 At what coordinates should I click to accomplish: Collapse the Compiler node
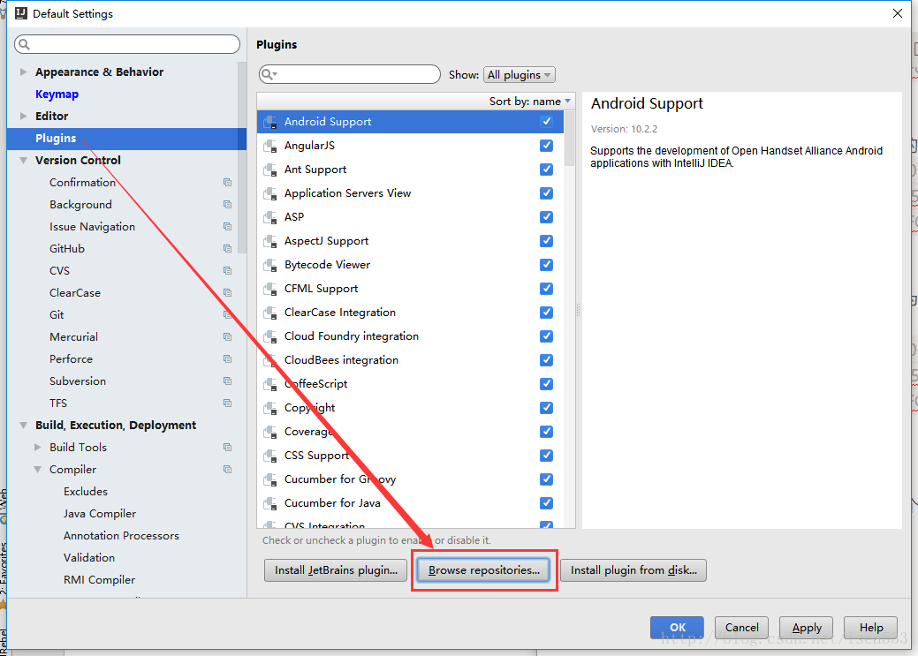[37, 470]
